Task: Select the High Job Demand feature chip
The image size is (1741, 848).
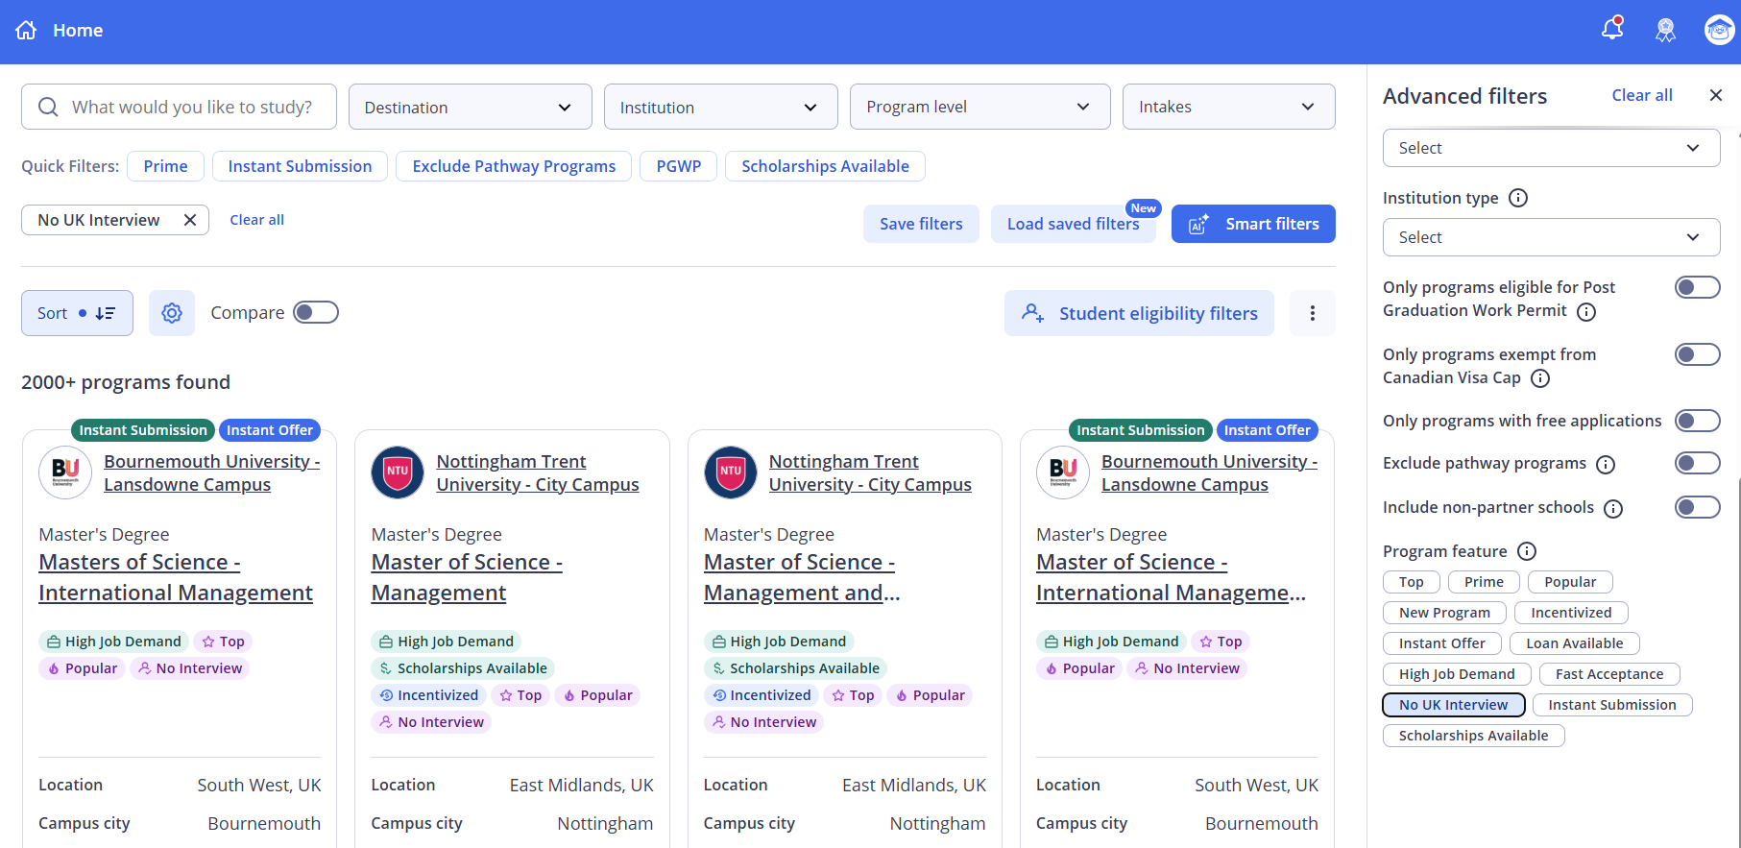Action: (1457, 674)
